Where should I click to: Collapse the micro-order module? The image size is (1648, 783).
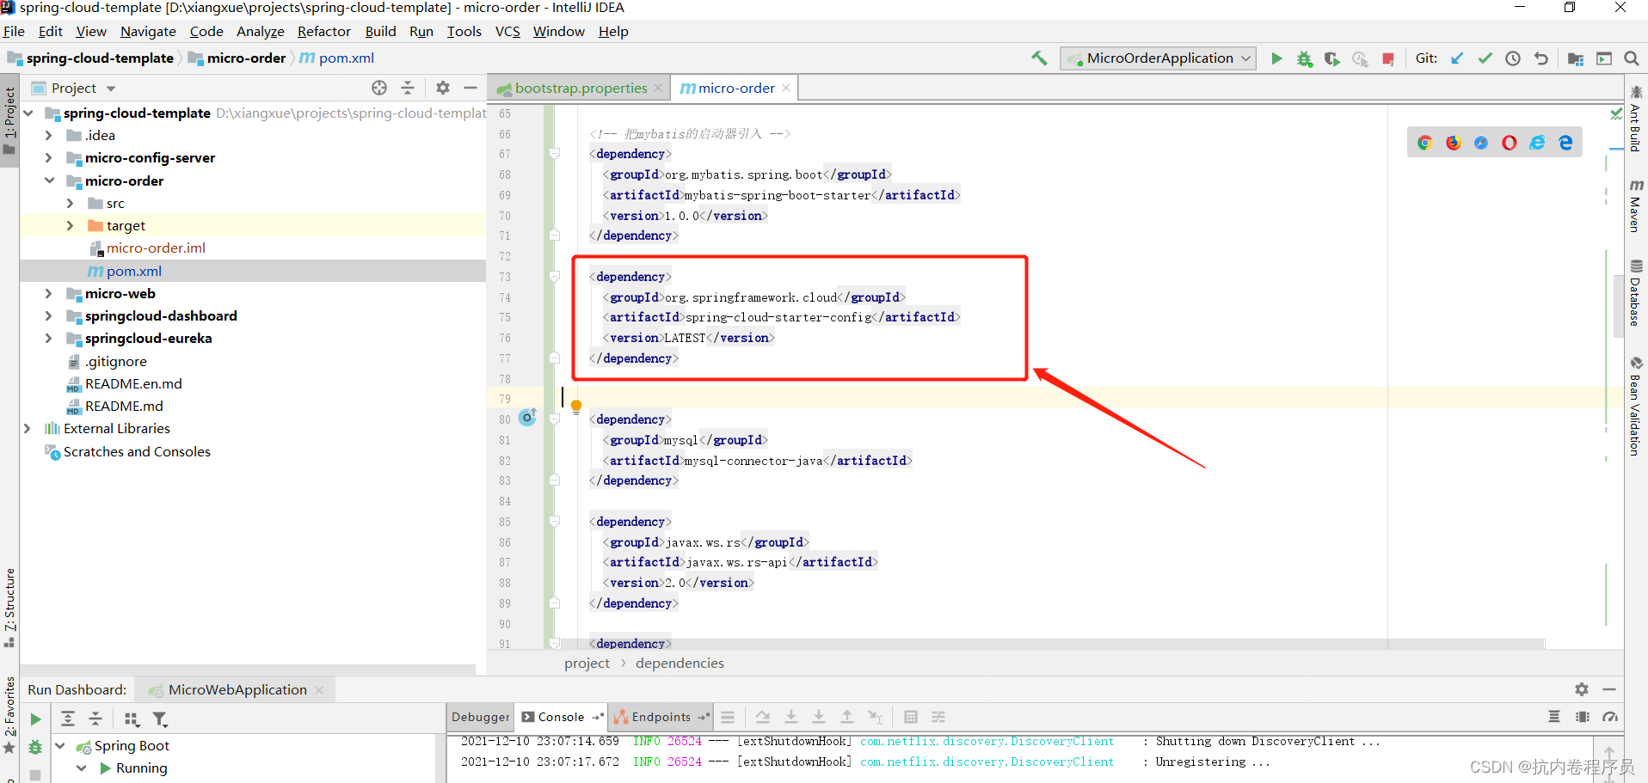pos(49,180)
